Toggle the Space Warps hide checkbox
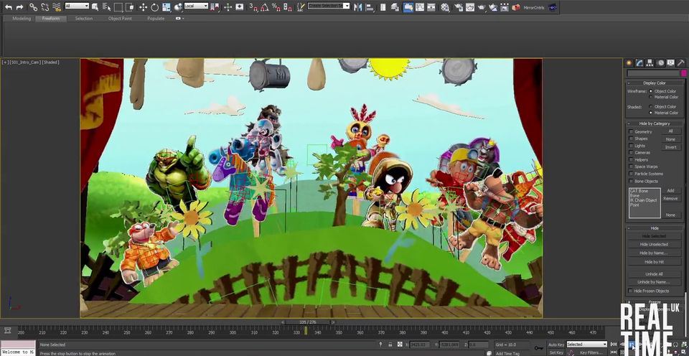 pos(631,167)
